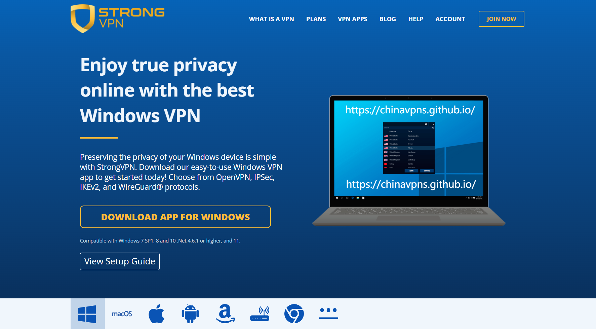Open the Amazon platform icon

coord(225,314)
